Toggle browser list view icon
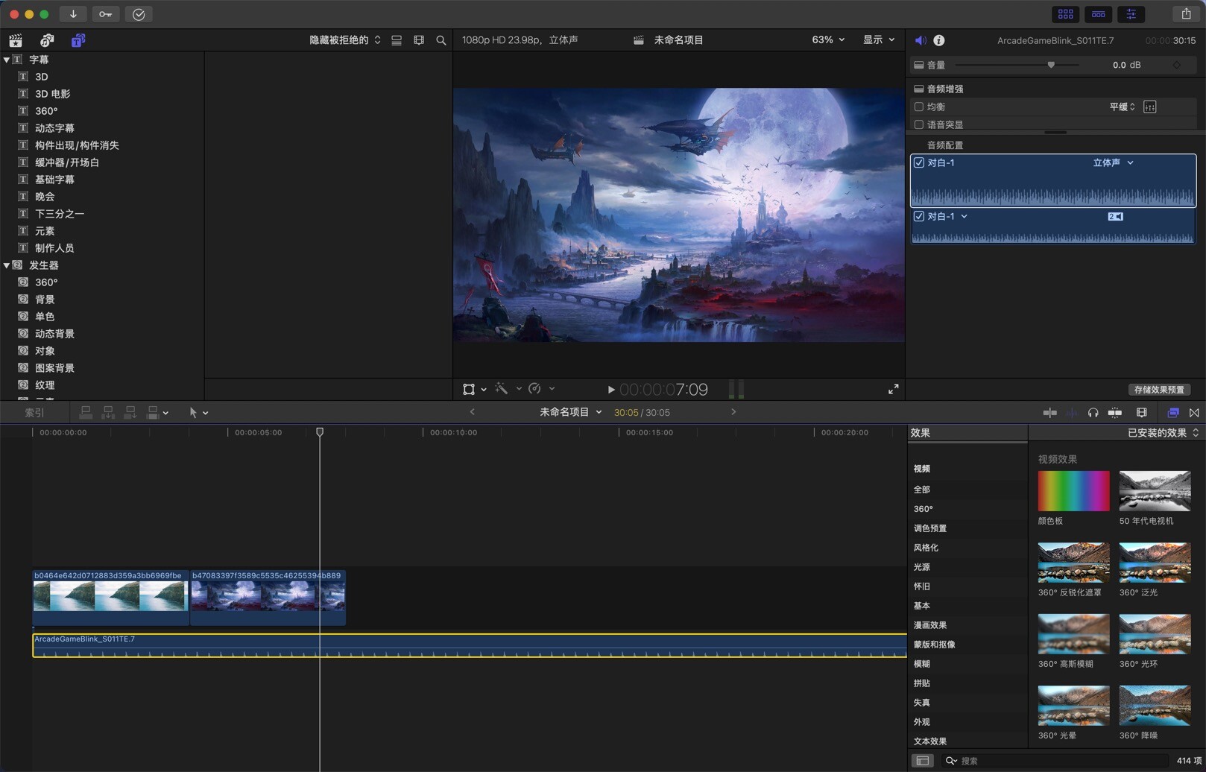The height and width of the screenshot is (772, 1206). click(397, 40)
